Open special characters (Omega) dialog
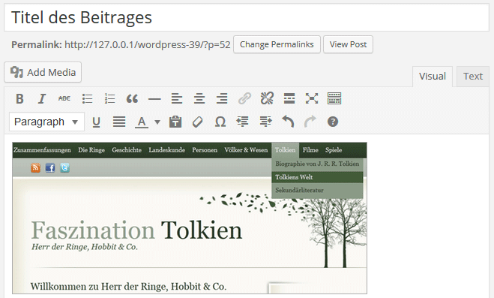 coord(220,122)
